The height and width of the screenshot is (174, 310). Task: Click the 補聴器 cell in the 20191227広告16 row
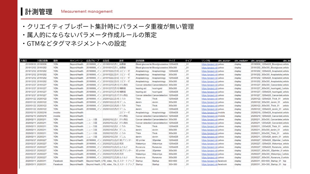pos(123,92)
